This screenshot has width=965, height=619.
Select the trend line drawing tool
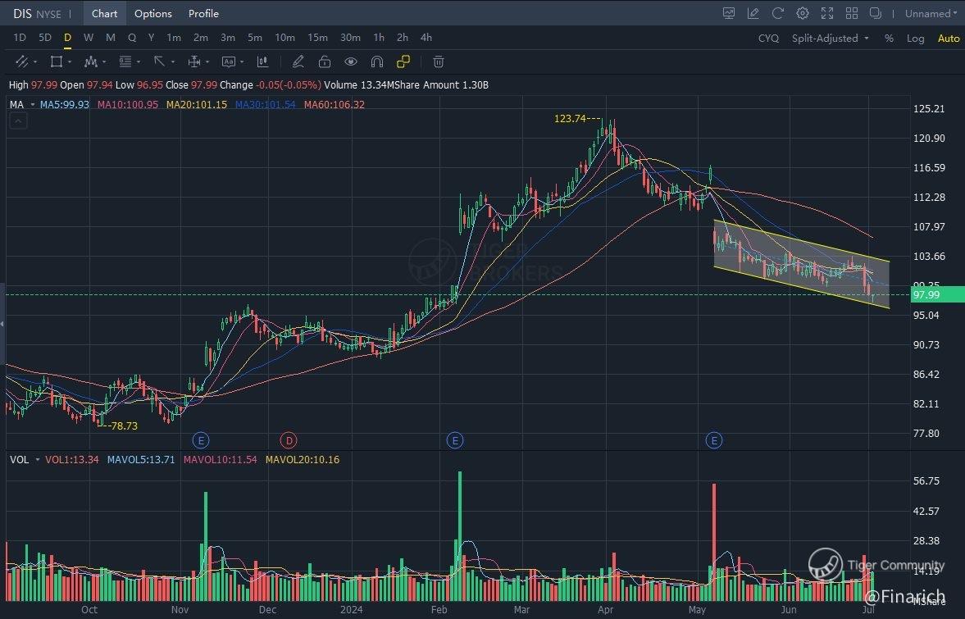pos(21,61)
